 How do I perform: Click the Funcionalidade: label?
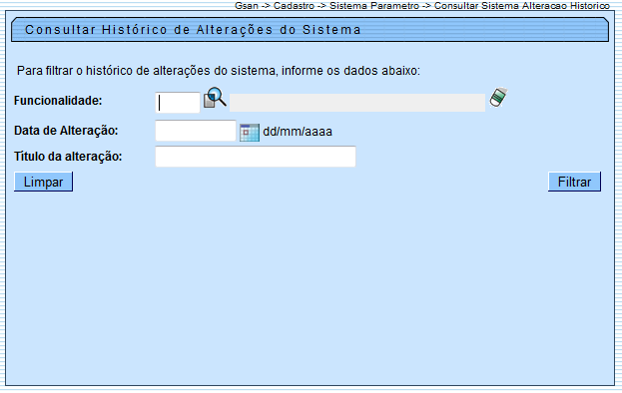(x=58, y=101)
